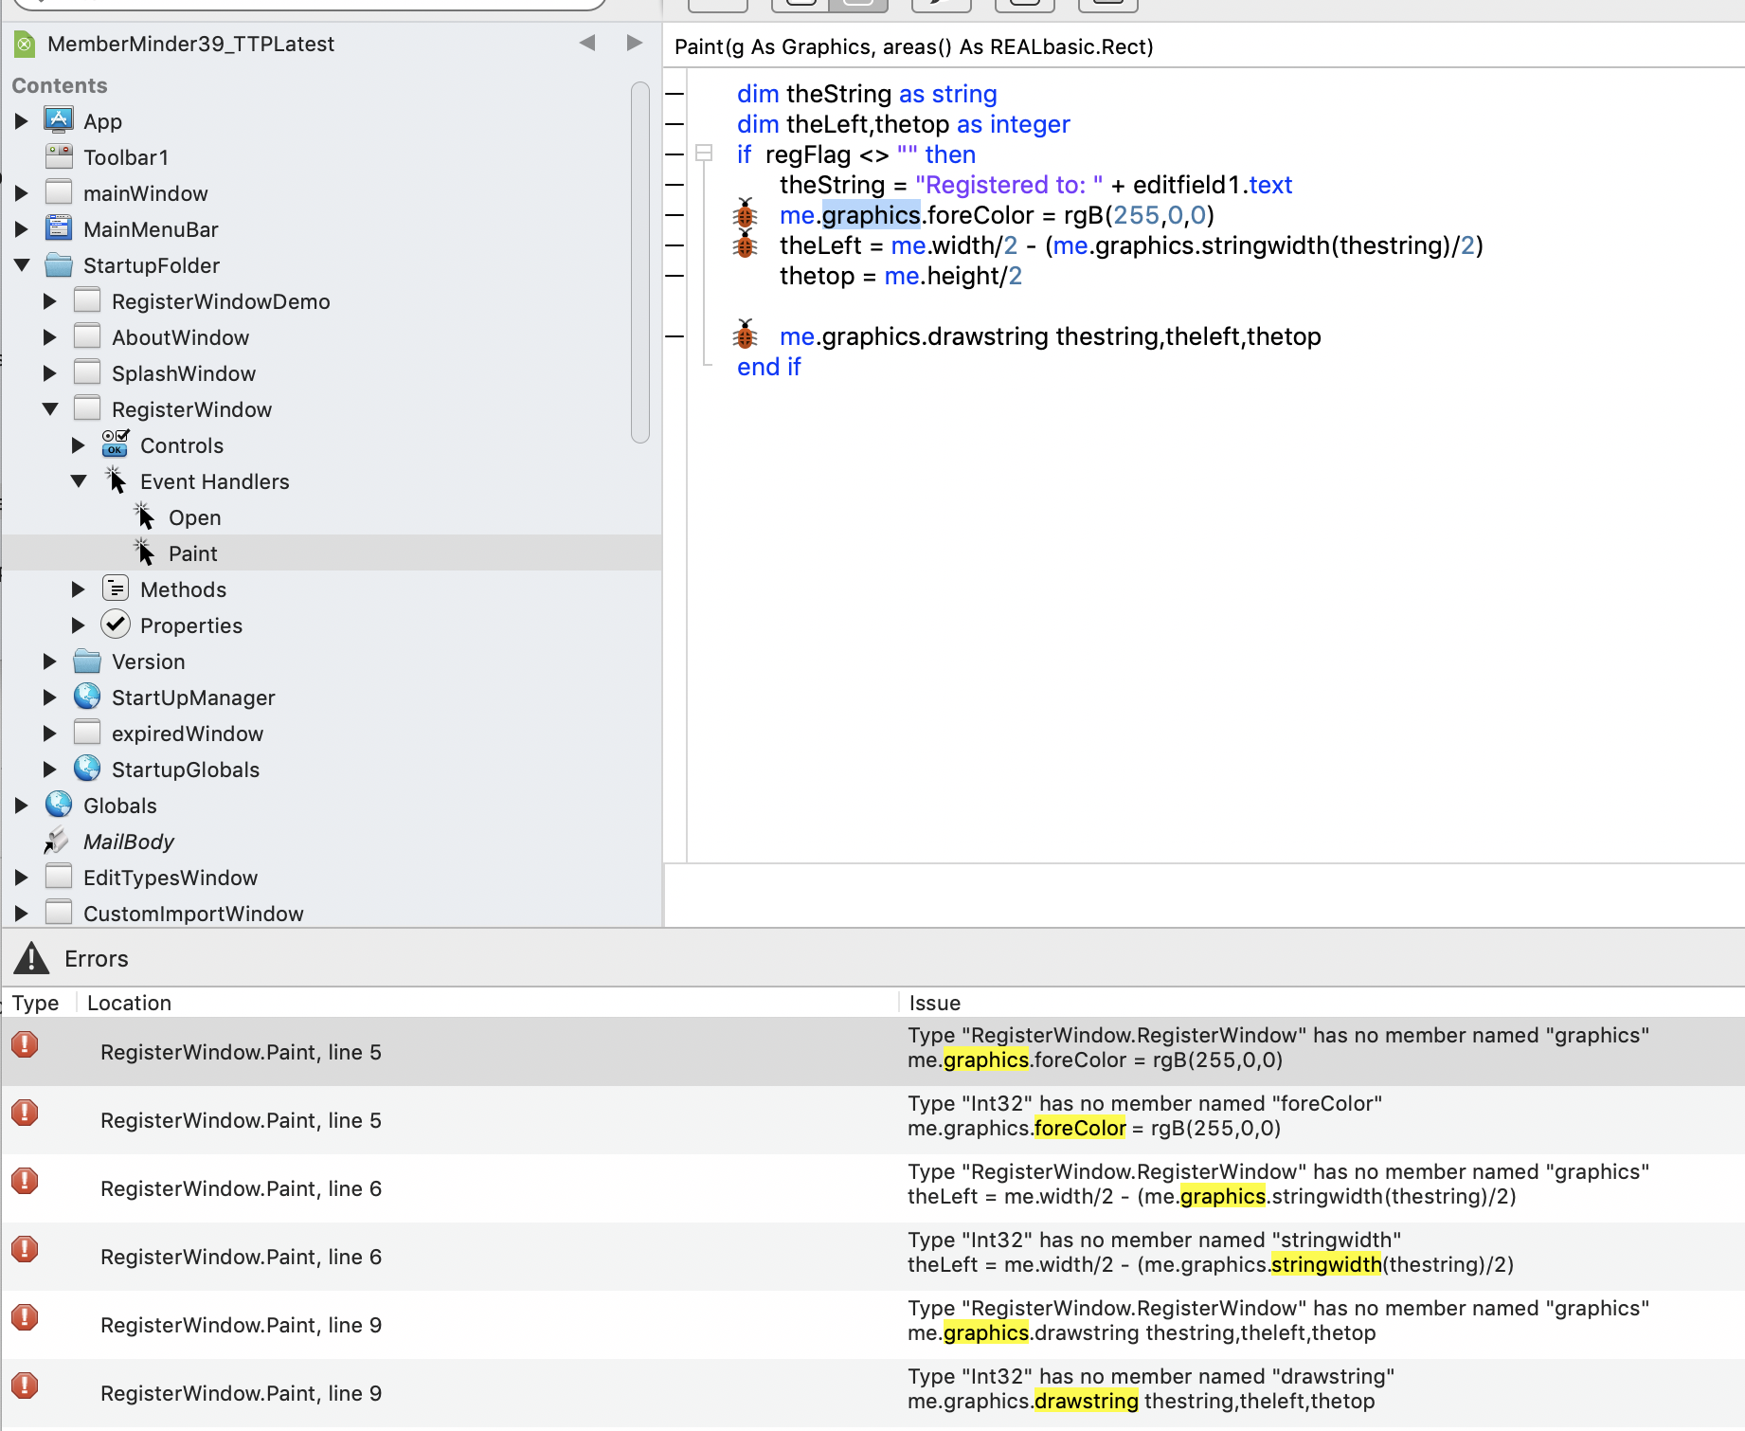Collapse the StartupFolder folder
The image size is (1745, 1431).
click(22, 265)
